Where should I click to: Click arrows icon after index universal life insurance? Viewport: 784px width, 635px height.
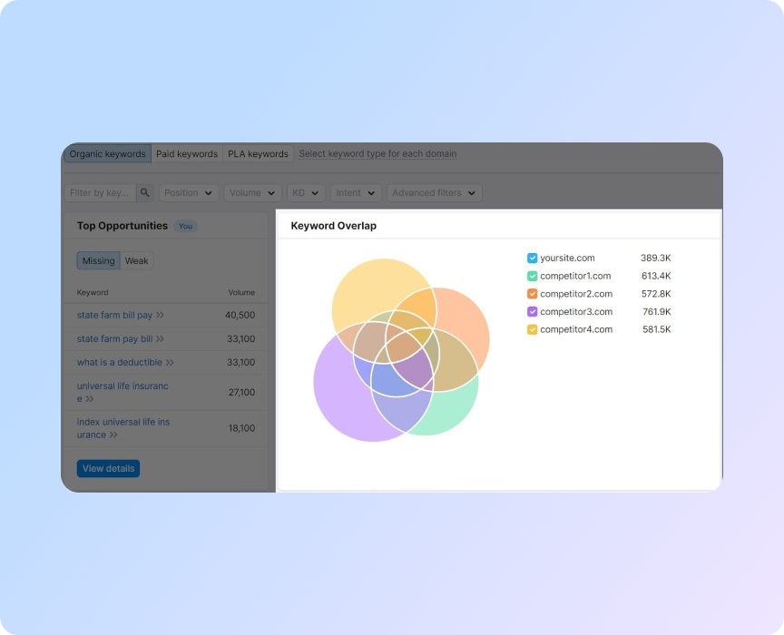point(113,435)
